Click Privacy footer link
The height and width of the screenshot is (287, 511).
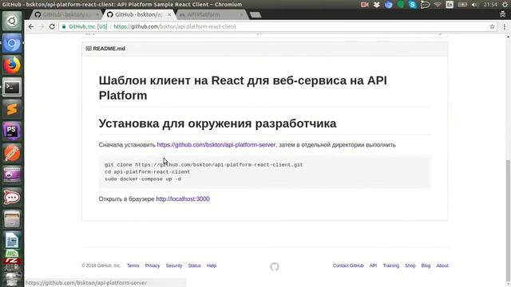tap(153, 265)
